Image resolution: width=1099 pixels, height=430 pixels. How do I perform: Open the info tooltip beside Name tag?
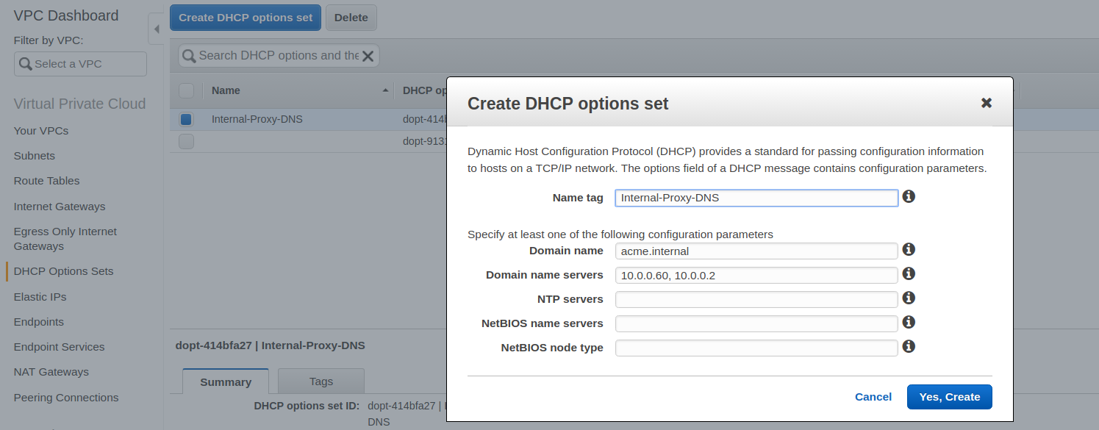click(909, 196)
